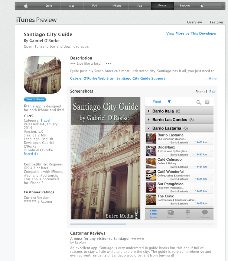This screenshot has width=228, height=261.
Task: Click 'Language: English' text
Action: tap(38, 139)
